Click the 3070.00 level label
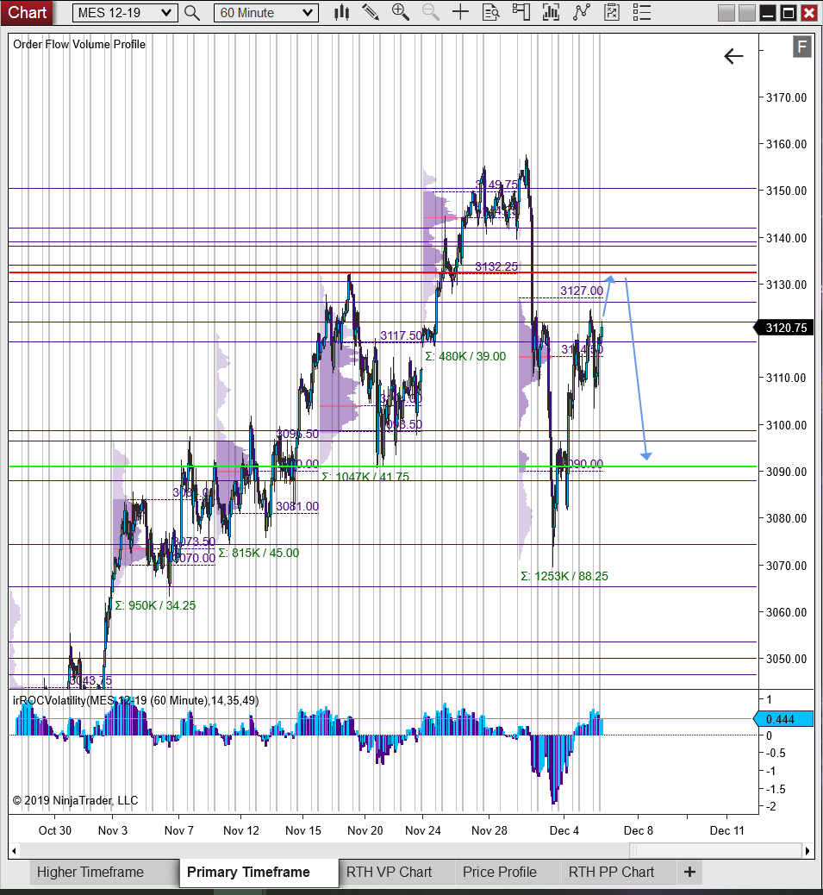The image size is (823, 895). pos(194,558)
